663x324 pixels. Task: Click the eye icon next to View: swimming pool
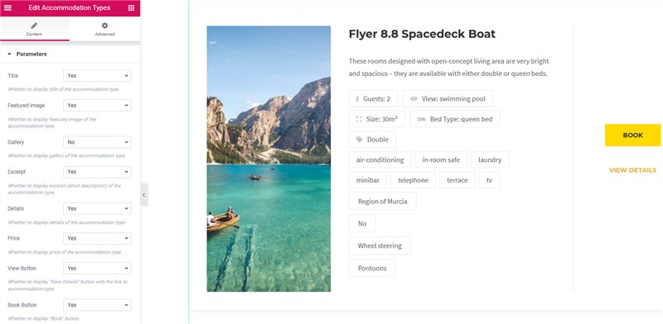(414, 98)
